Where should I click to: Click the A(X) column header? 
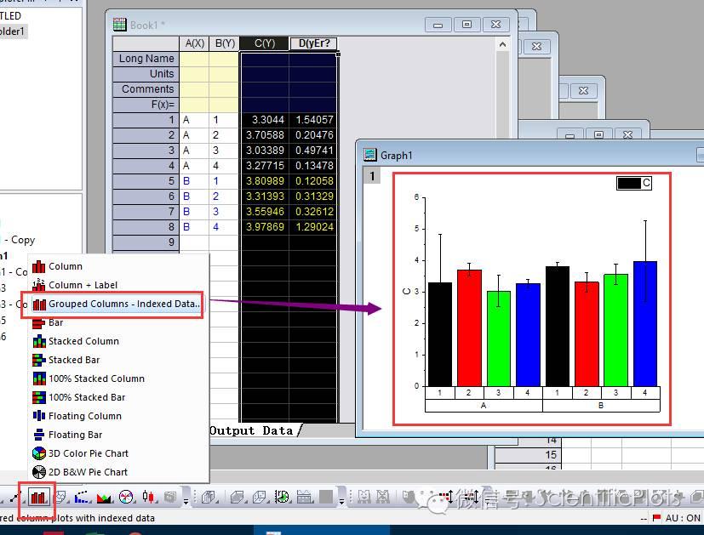(x=194, y=43)
